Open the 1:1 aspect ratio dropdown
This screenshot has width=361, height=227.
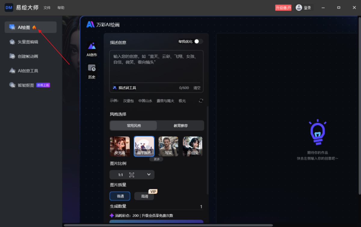[x=132, y=175]
